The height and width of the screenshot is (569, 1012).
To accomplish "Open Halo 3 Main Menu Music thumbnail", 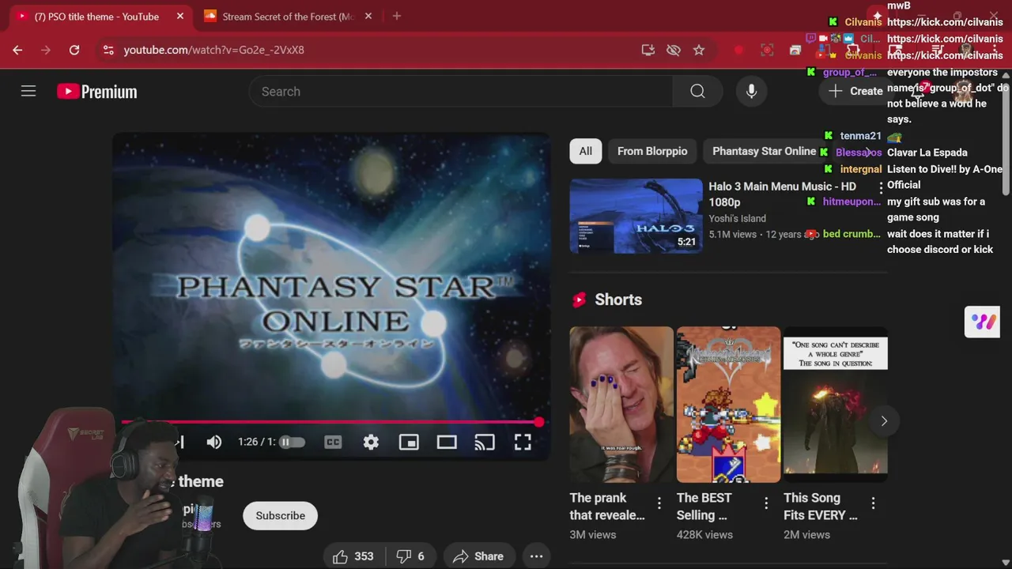I will coord(636,216).
